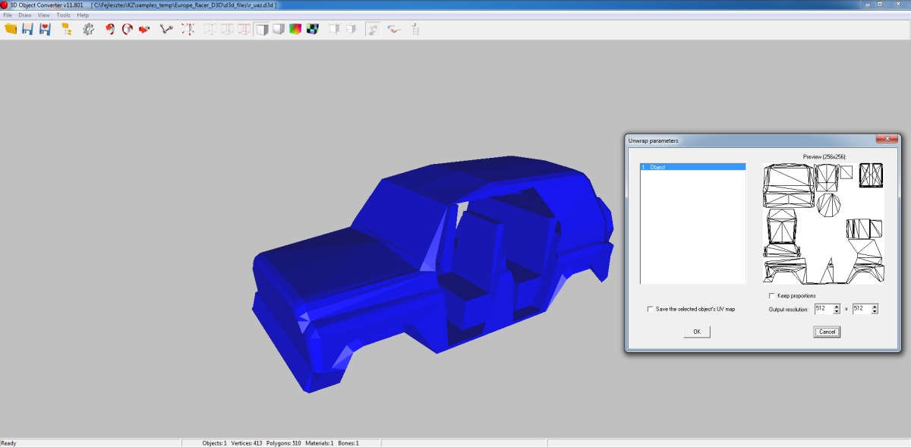Click the 3D glasses toolbar icon

click(x=393, y=29)
